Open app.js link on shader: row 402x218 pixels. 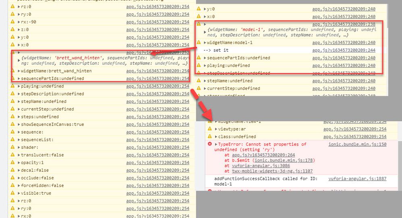click(x=157, y=147)
